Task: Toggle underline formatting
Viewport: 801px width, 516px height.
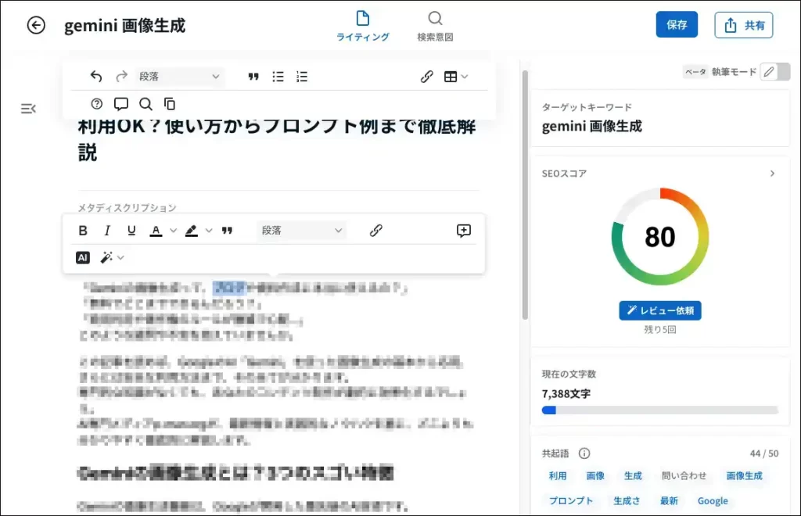Action: (131, 231)
